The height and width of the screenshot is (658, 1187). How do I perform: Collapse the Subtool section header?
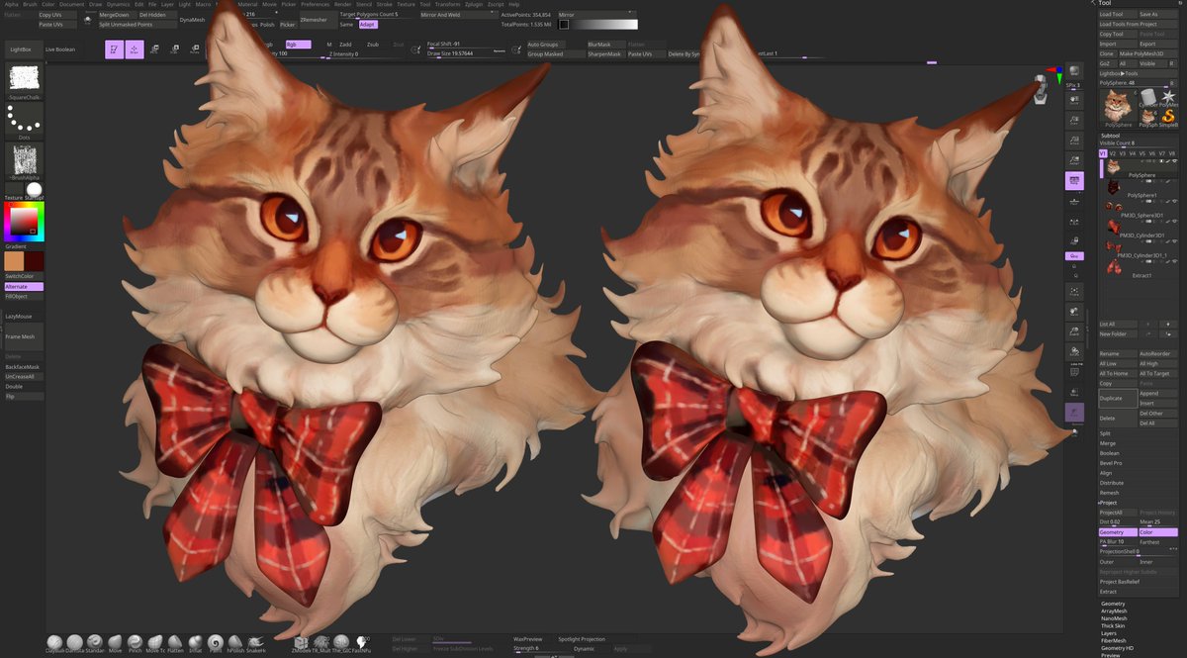coord(1111,135)
